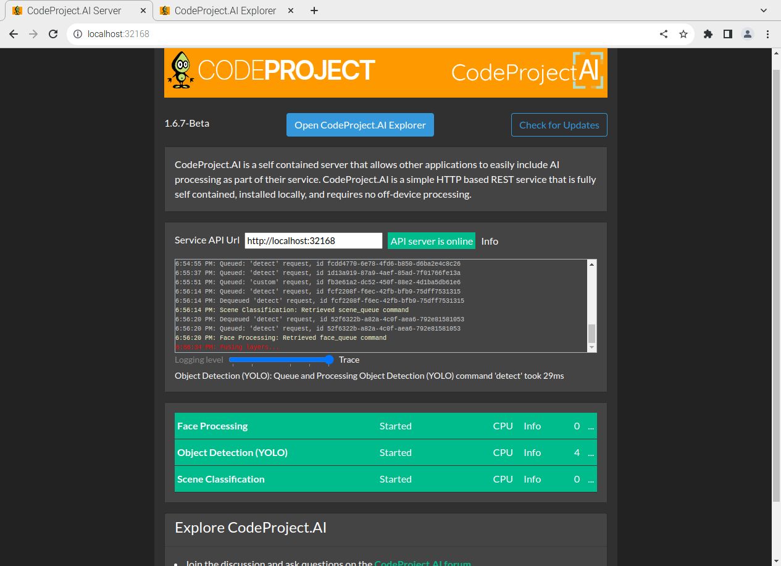This screenshot has width=781, height=566.
Task: Click the 'Service API Url' label
Action: (x=207, y=240)
